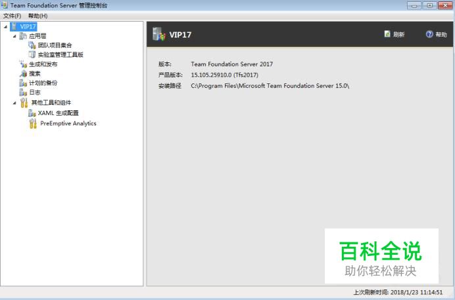Click the PreEmptive Analytics tools icon

click(33, 123)
